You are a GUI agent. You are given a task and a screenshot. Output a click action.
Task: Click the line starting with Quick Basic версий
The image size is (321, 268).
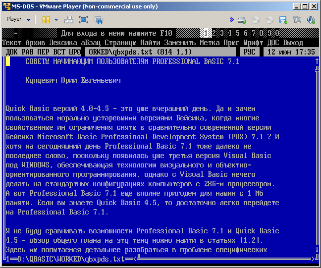(130, 108)
